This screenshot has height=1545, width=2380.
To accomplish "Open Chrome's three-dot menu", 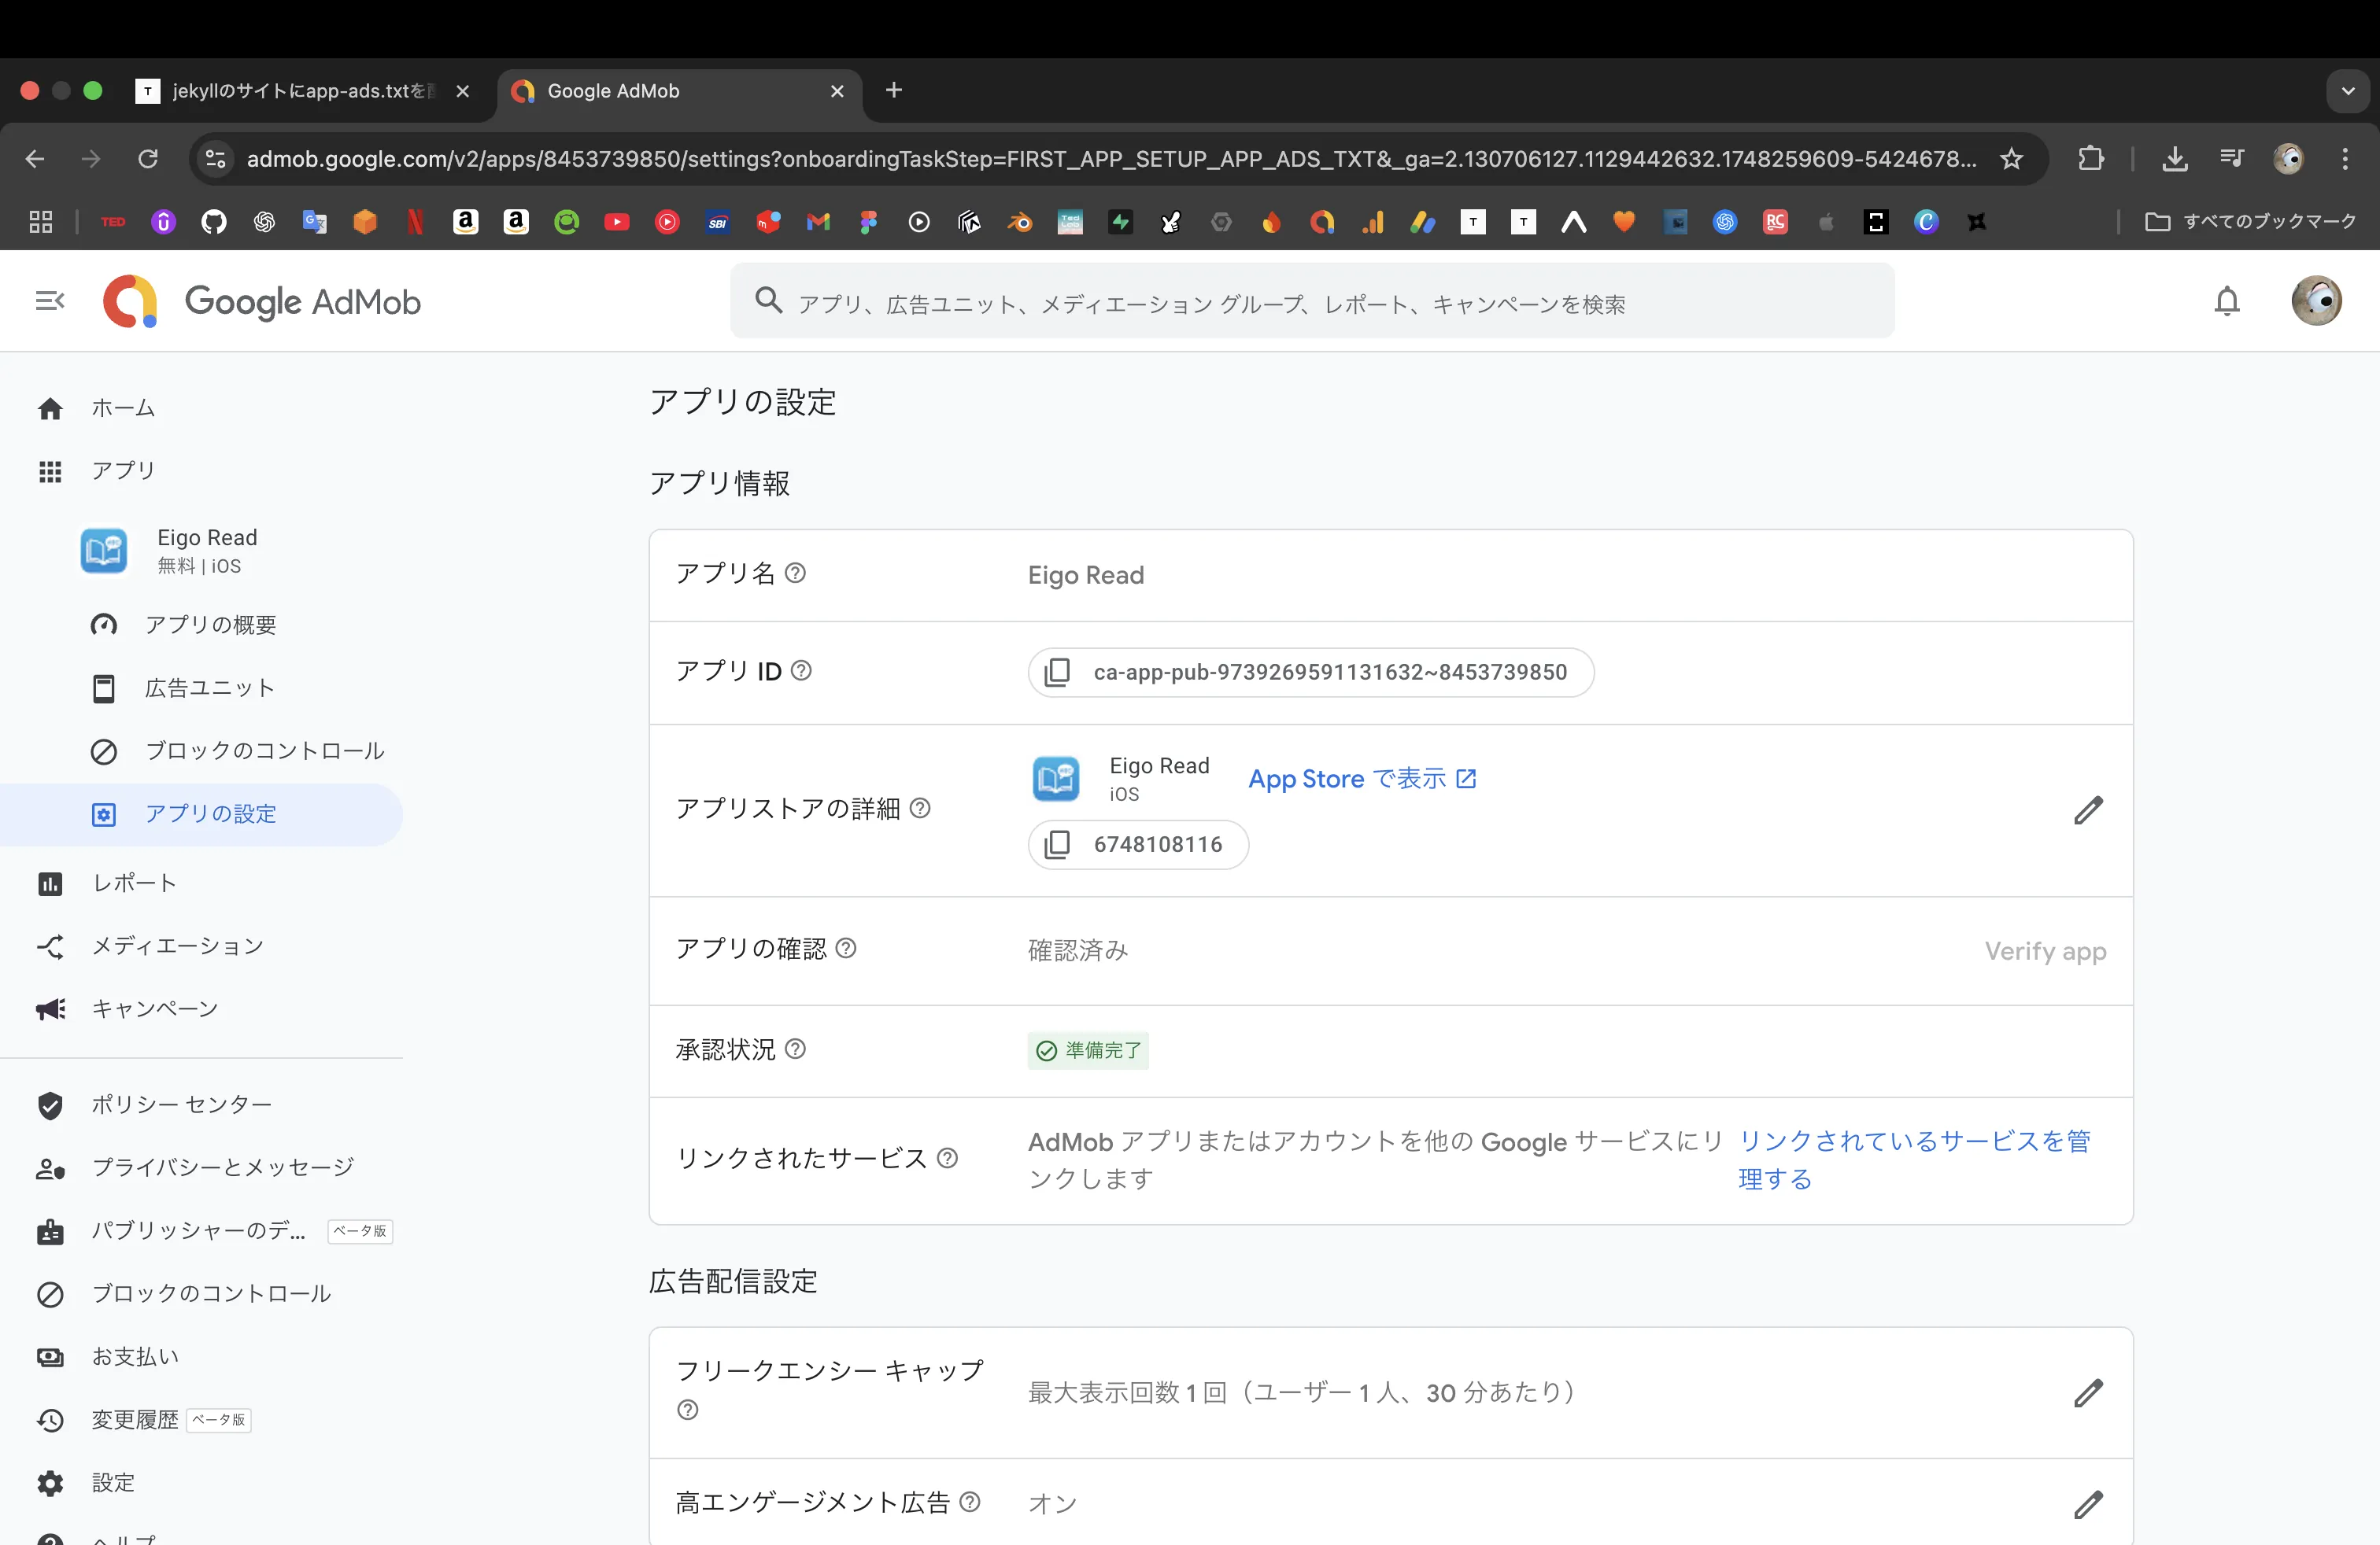I will point(2345,159).
